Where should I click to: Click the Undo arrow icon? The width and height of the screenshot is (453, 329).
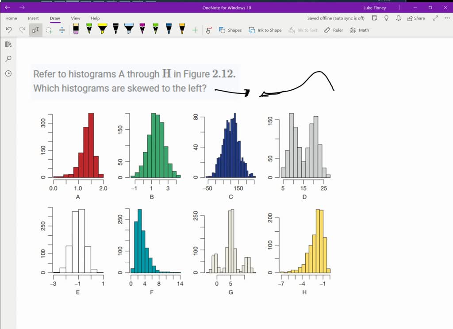[8, 30]
